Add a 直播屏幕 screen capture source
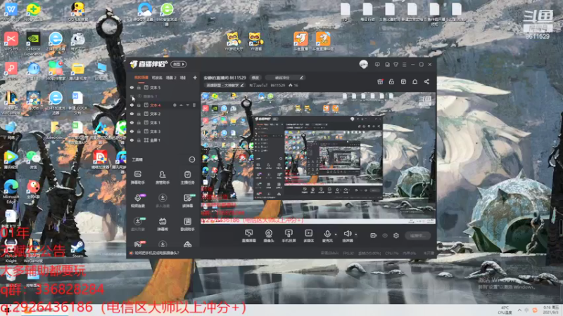This screenshot has width=563, height=316. (x=248, y=236)
